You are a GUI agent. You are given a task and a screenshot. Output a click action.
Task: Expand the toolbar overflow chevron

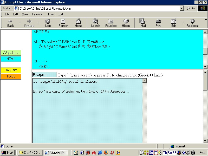pos(206,20)
